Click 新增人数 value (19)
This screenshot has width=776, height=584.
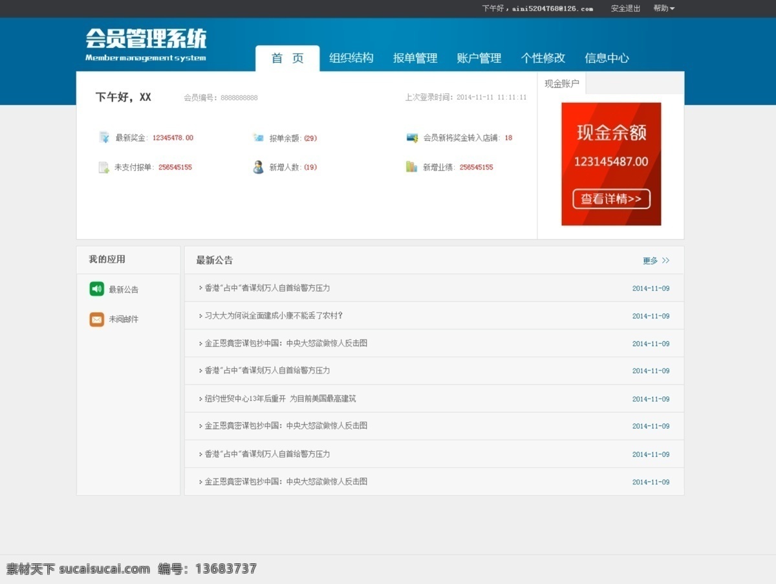coord(310,167)
